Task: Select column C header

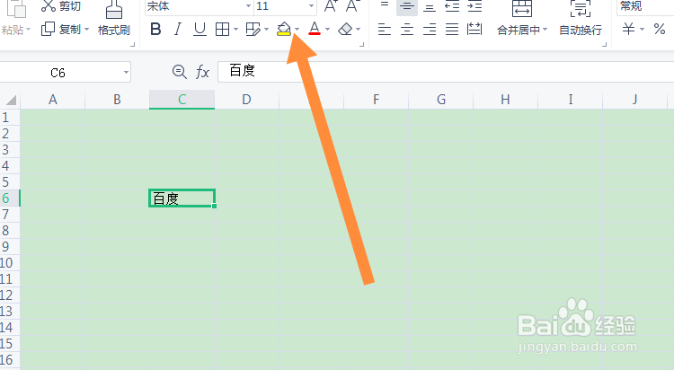Action: (182, 100)
